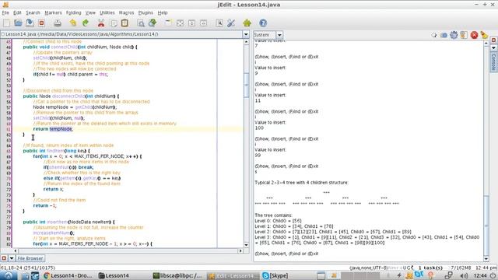Viewport: 498px width, 280px height.
Task: Close the bottom docking area
Action: 4,258
